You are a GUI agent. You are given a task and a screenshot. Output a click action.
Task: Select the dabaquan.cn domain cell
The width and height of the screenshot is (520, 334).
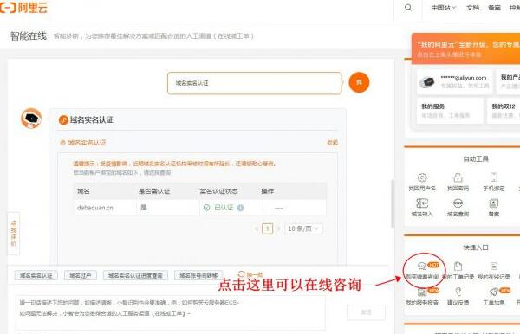(x=95, y=208)
